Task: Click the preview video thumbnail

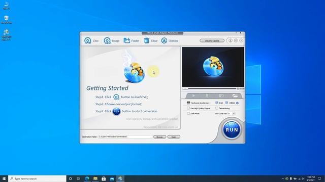Action: pos(213,67)
